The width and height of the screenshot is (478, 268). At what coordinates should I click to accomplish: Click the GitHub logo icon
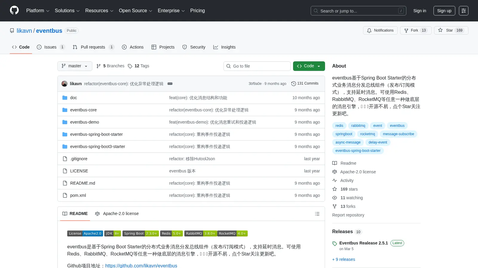pos(14,10)
